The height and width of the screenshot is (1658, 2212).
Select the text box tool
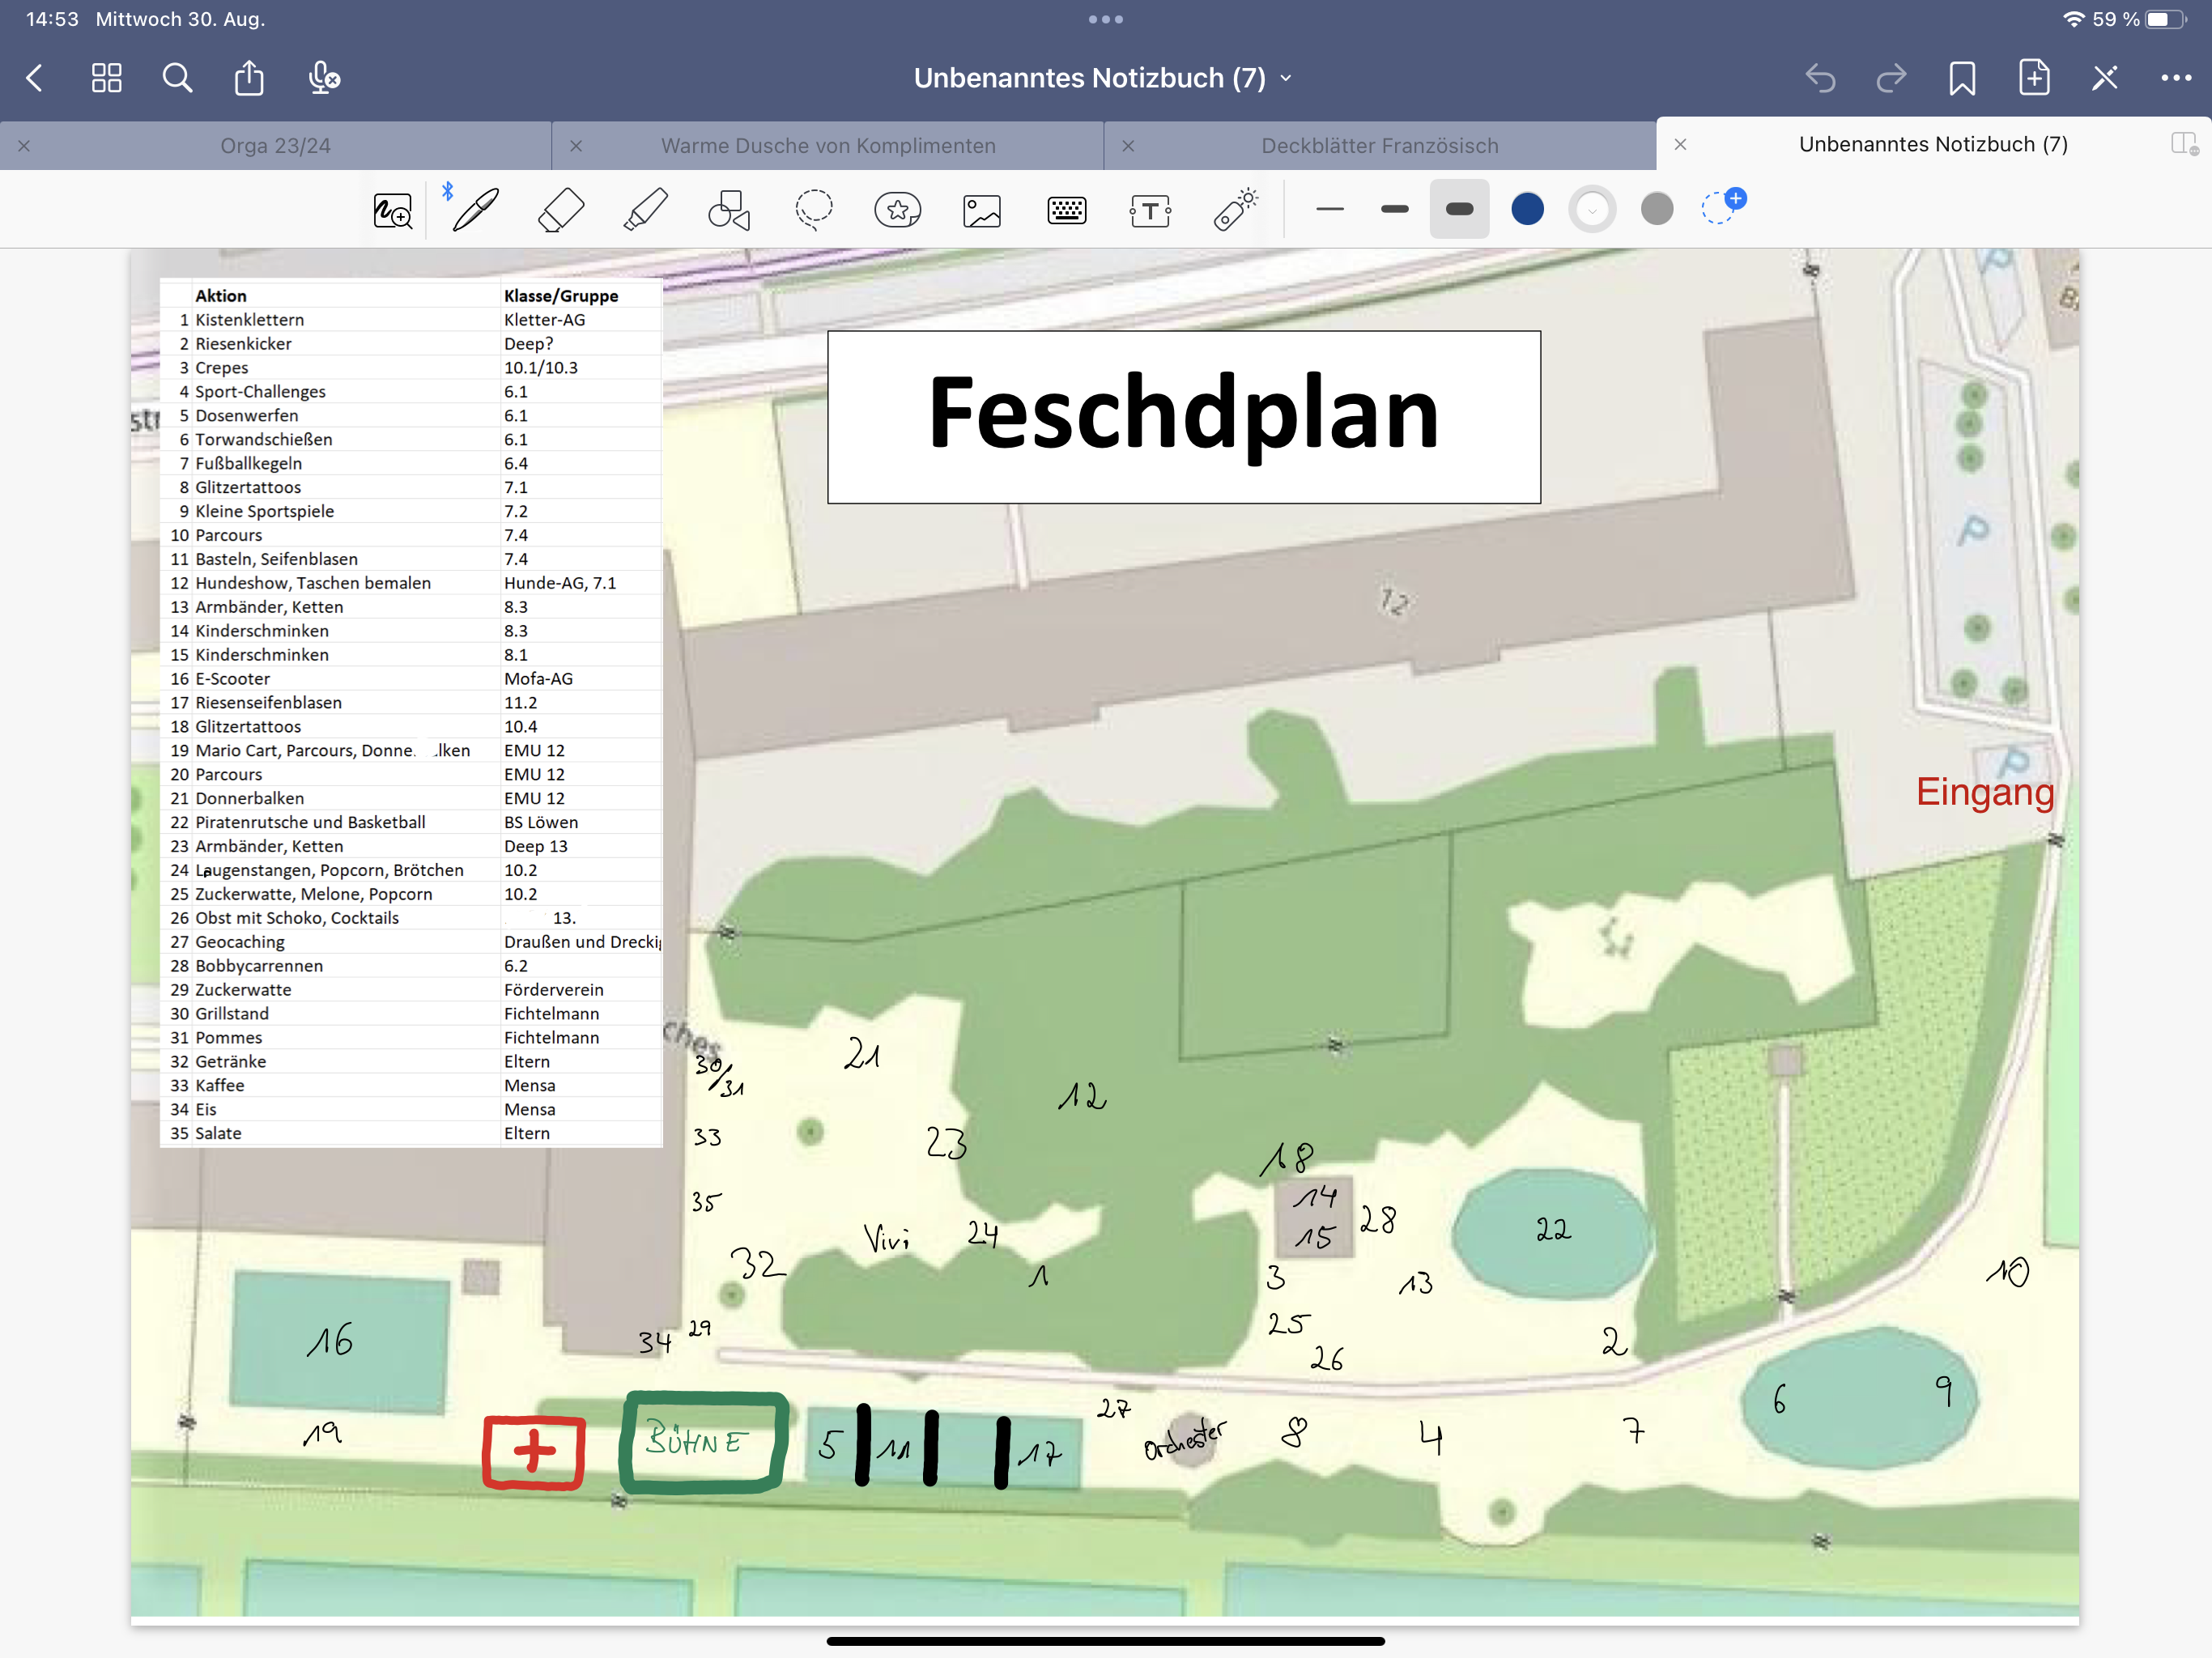[x=1150, y=211]
